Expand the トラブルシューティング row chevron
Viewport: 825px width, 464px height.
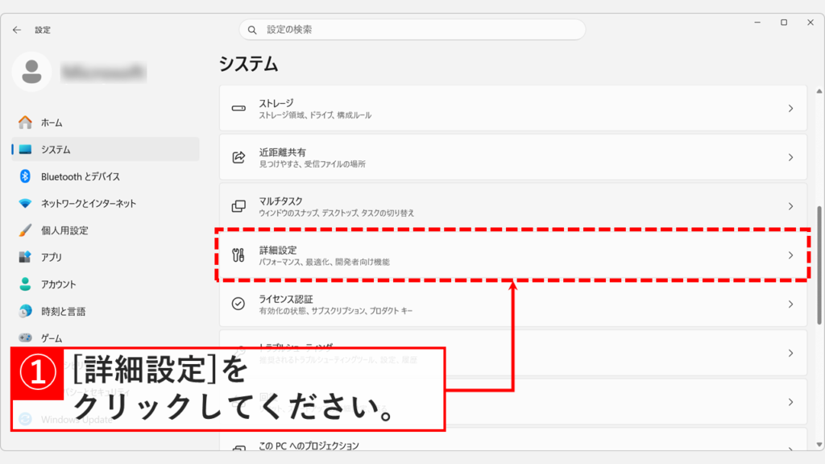point(790,353)
